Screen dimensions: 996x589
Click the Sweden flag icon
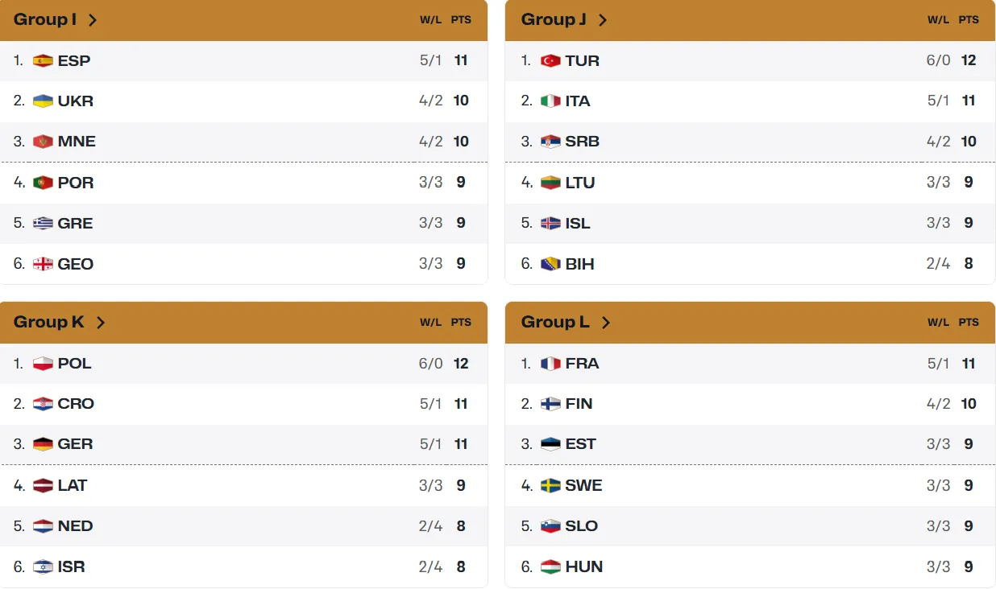[550, 485]
